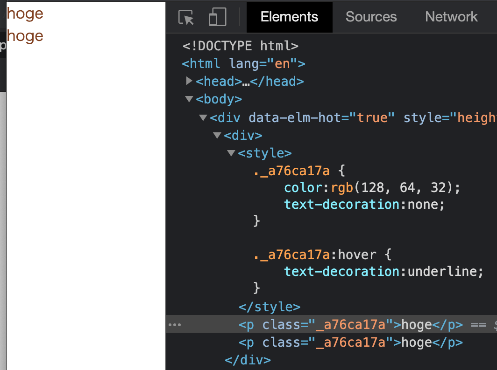Image resolution: width=497 pixels, height=370 pixels.
Task: Collapse the style element
Action: [231, 153]
